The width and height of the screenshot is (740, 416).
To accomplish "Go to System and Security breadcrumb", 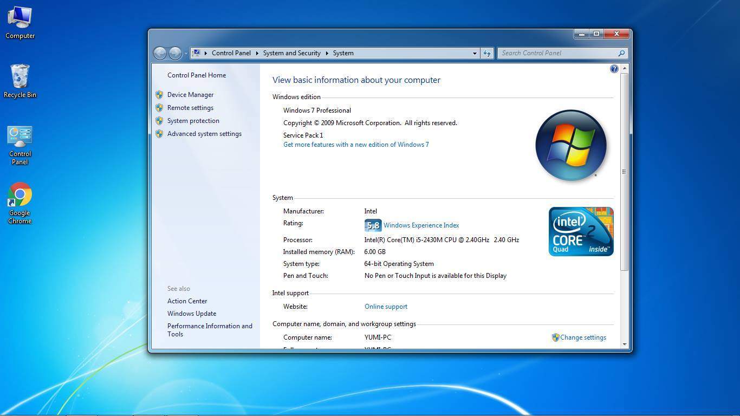I will pos(292,53).
